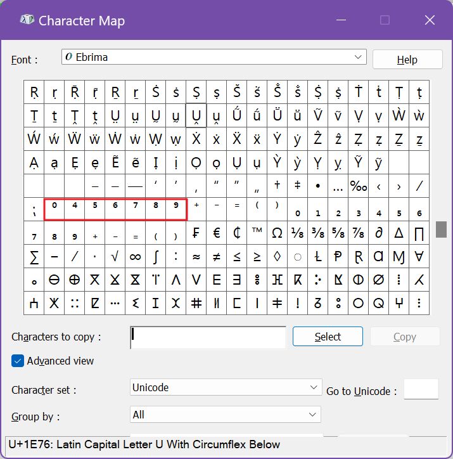Viewport: 453px width, 459px height.
Task: Select the dotted circle ◌ character
Action: 297,256
